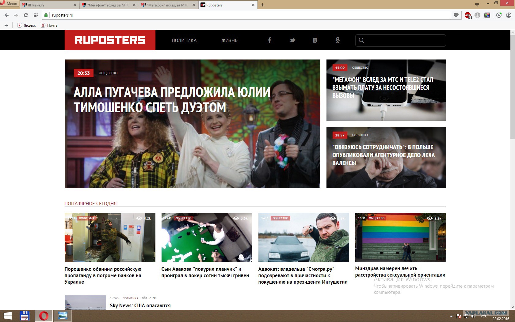
Task: Open the Лех Валенса agent file article
Action: click(x=383, y=155)
